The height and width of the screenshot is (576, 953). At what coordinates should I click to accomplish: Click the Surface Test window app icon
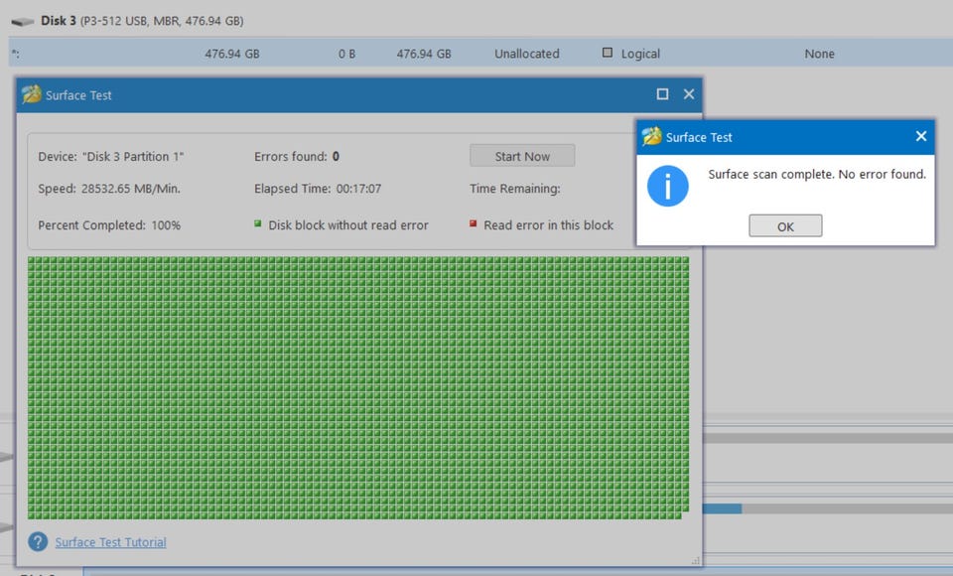[x=31, y=94]
